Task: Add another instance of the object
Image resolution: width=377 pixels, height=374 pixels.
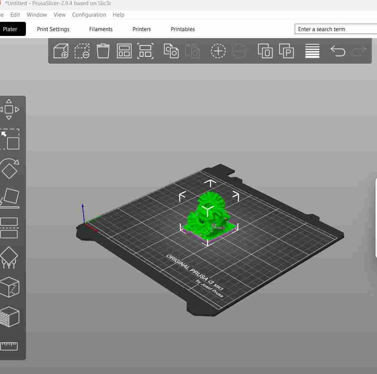Action: coord(218,51)
